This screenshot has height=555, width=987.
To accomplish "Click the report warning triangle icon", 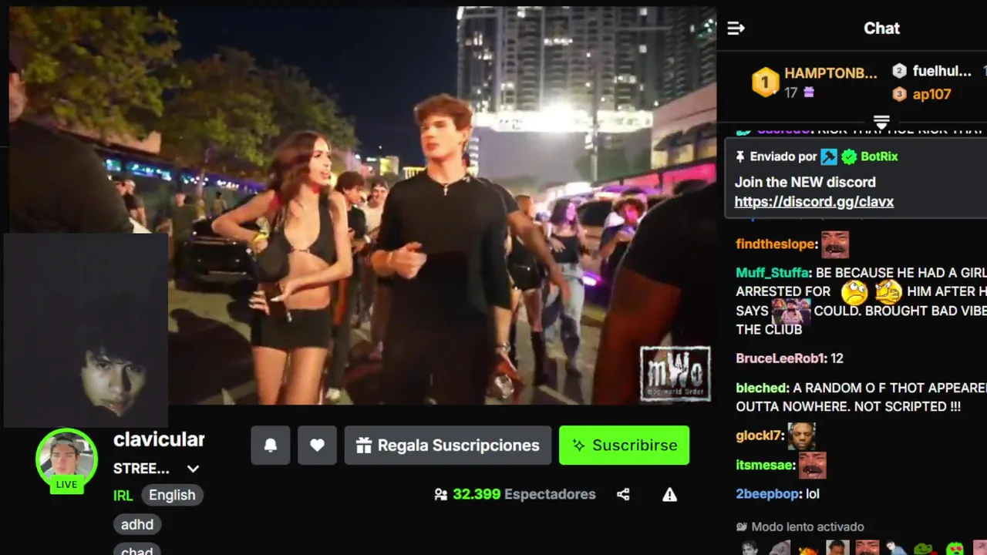I will click(669, 495).
